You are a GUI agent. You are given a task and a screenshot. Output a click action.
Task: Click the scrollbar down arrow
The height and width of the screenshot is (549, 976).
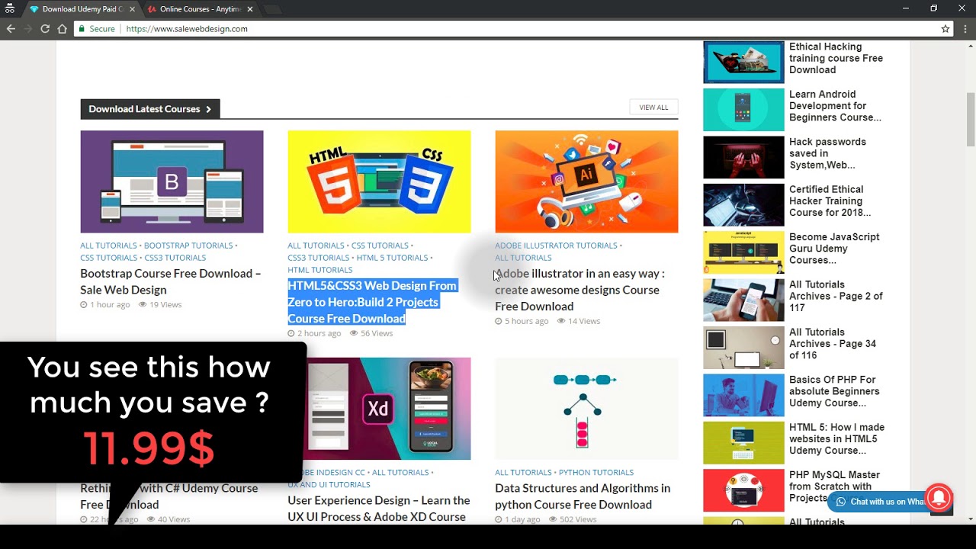coord(971,519)
